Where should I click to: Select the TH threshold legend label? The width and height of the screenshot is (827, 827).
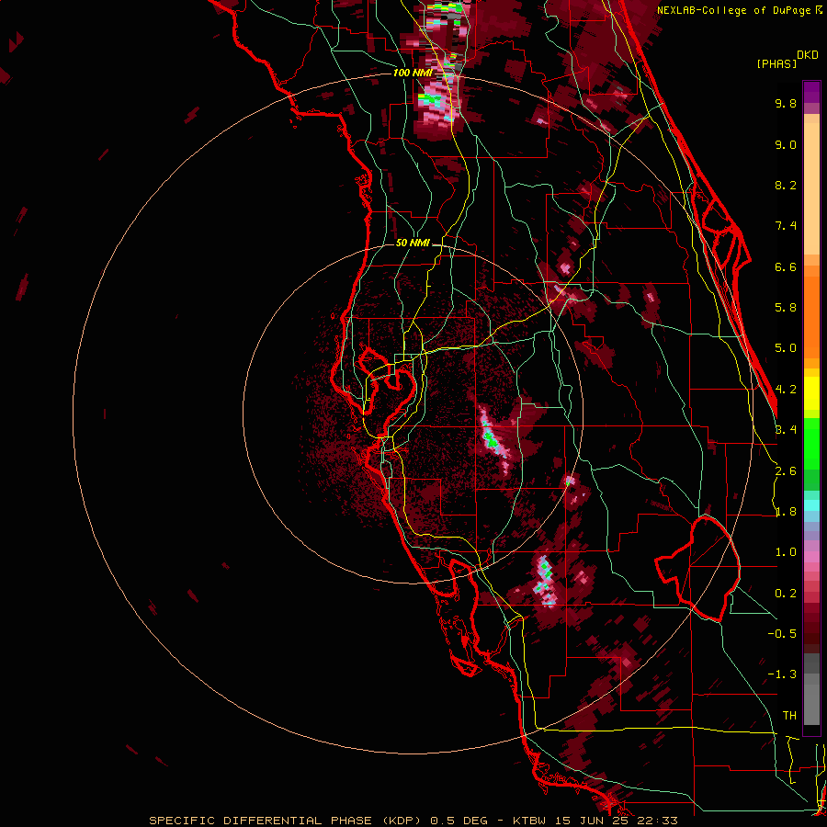point(789,715)
